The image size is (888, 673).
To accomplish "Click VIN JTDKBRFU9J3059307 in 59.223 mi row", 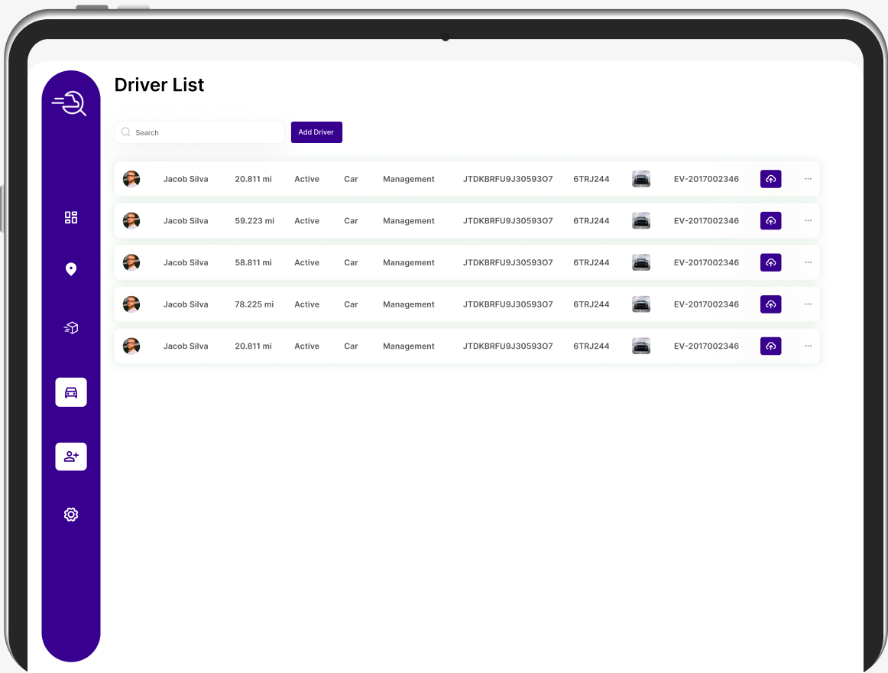I will pyautogui.click(x=508, y=220).
